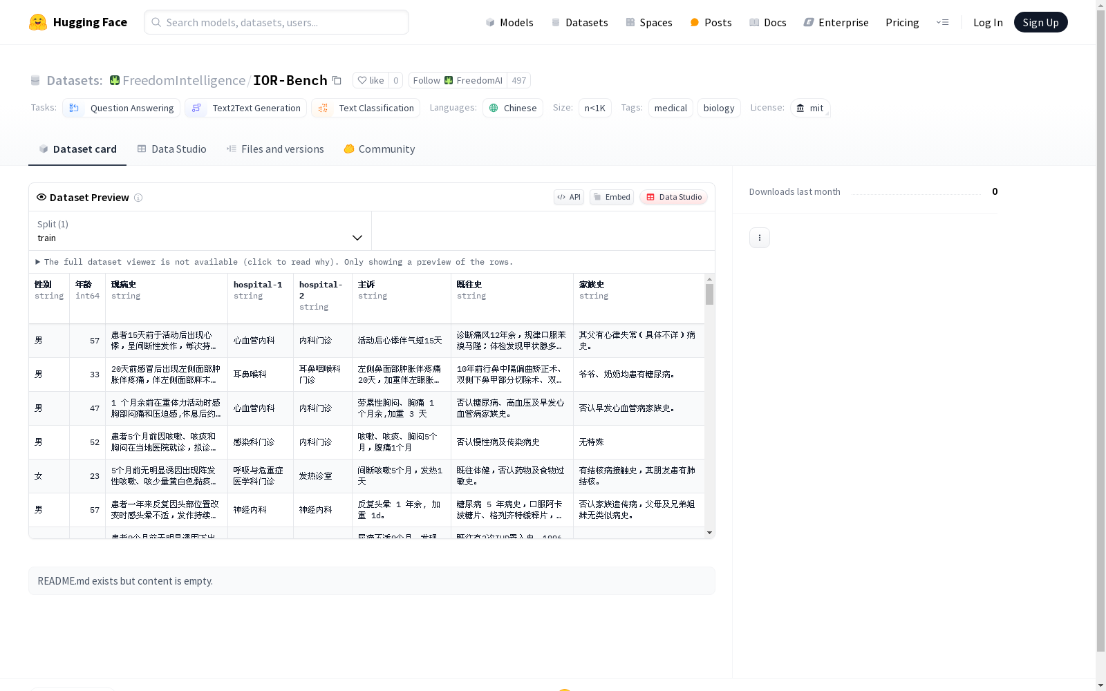Open the Pricing page link

click(x=902, y=22)
